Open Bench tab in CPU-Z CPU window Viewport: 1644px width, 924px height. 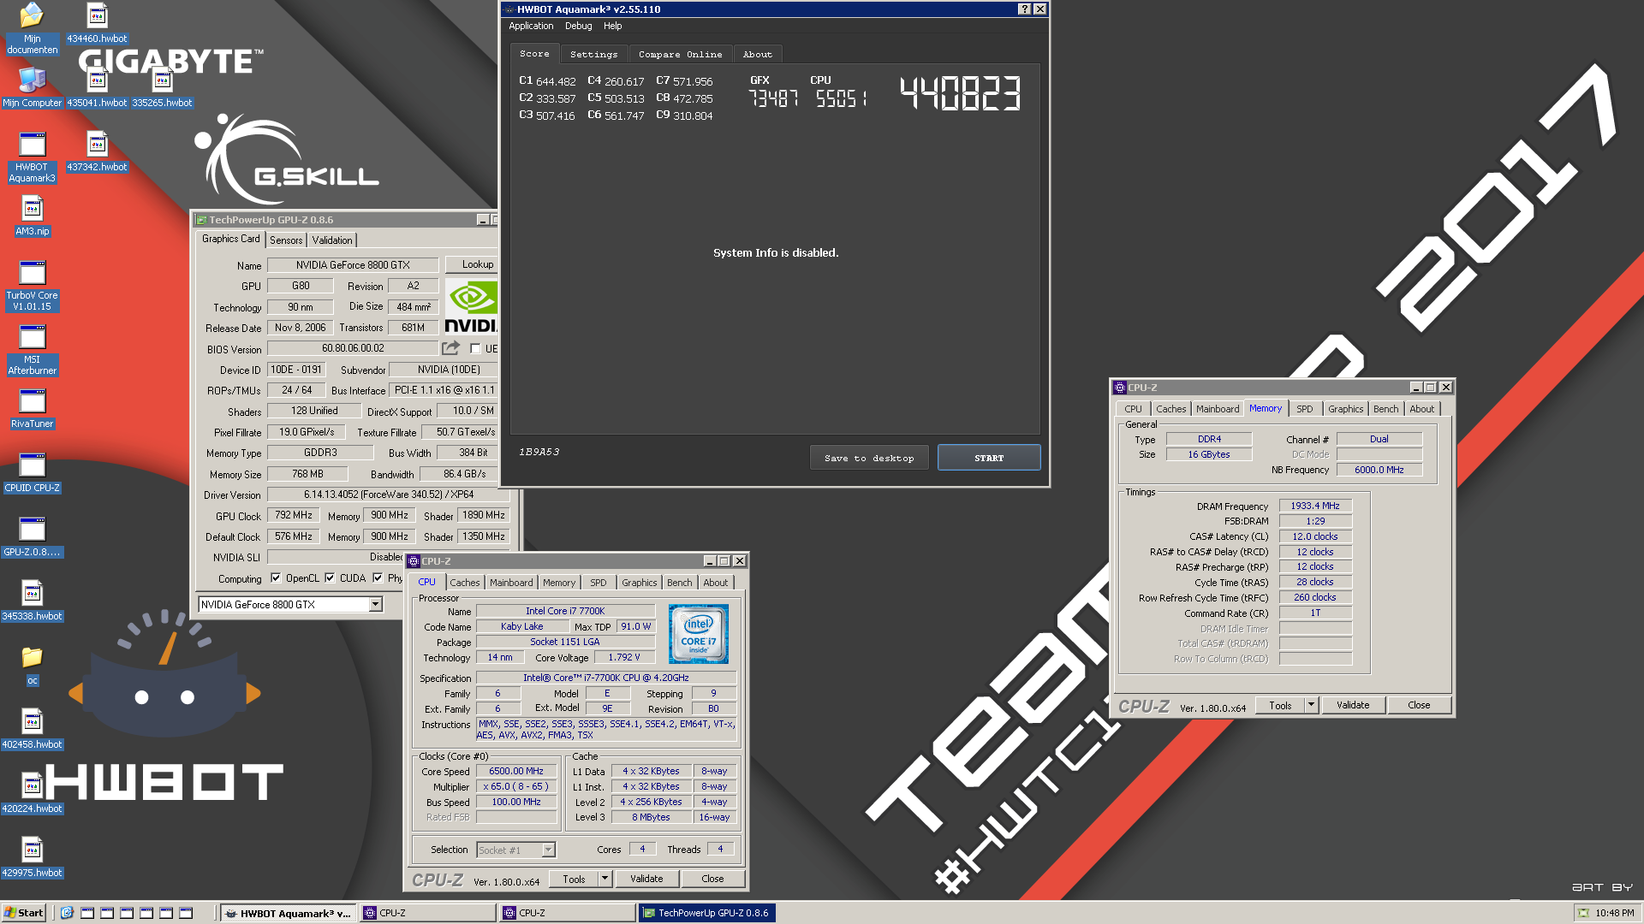(679, 583)
